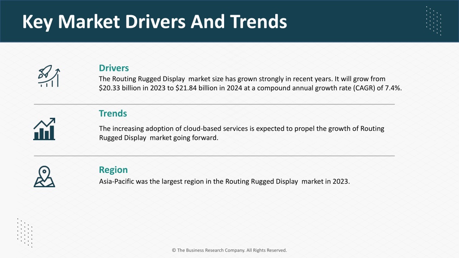Click the 'Region' heading

113,170
